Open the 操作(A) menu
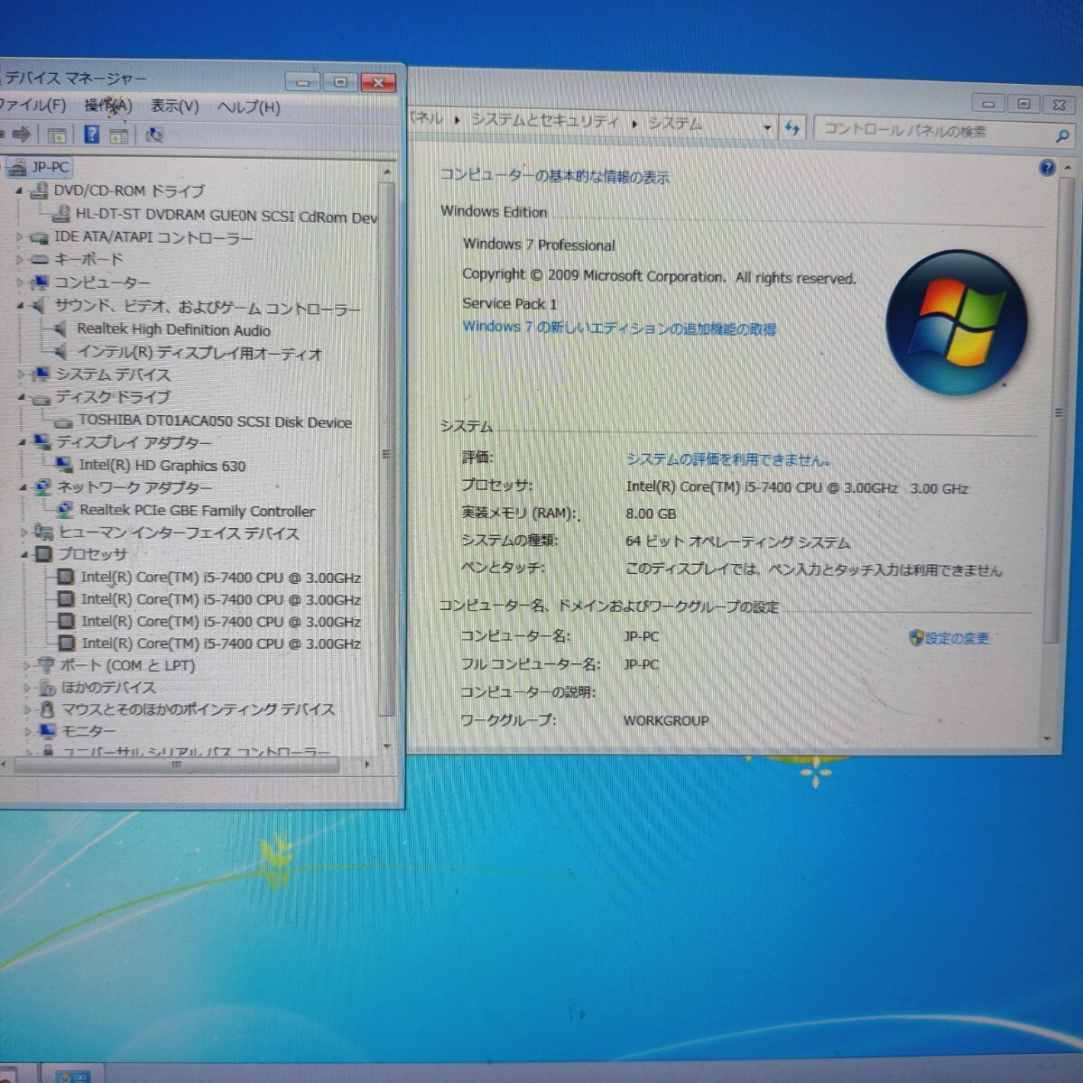 click(108, 106)
